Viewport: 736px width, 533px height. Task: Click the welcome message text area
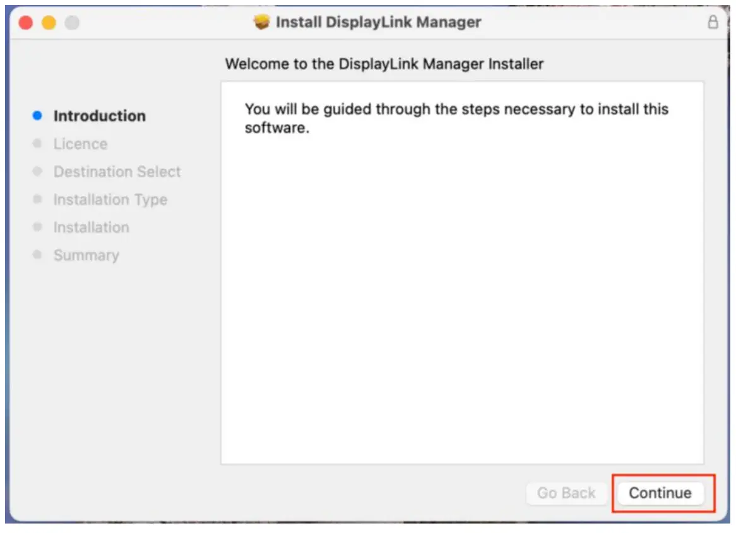tap(456, 117)
